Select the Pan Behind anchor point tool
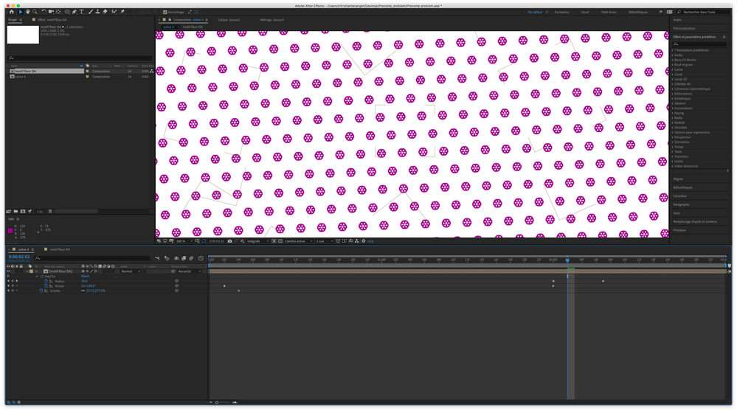The image size is (737, 411). click(x=58, y=12)
